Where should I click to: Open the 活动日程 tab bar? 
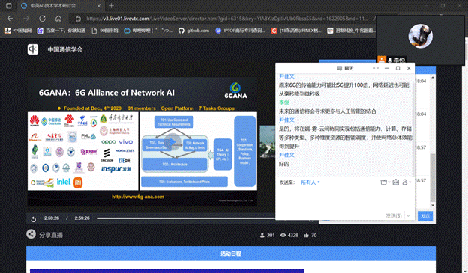pos(231,254)
